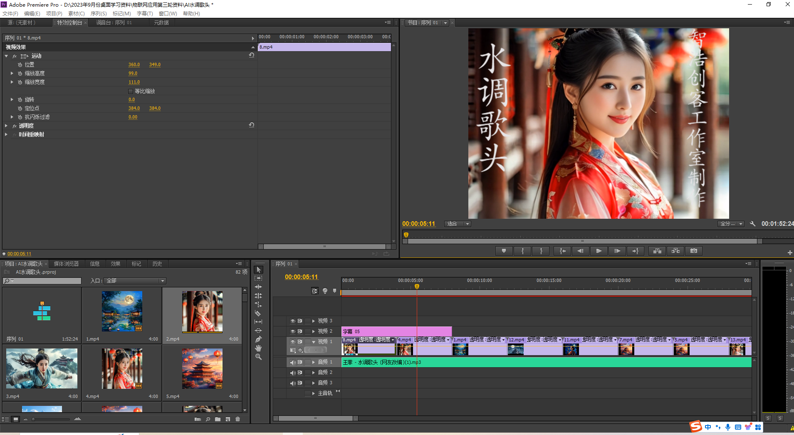The image size is (794, 435).
Task: Select the Rolling Edit tool
Action: [x=258, y=296]
